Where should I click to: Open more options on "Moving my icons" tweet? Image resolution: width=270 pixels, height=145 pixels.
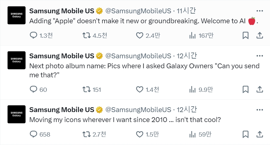[x=260, y=110]
